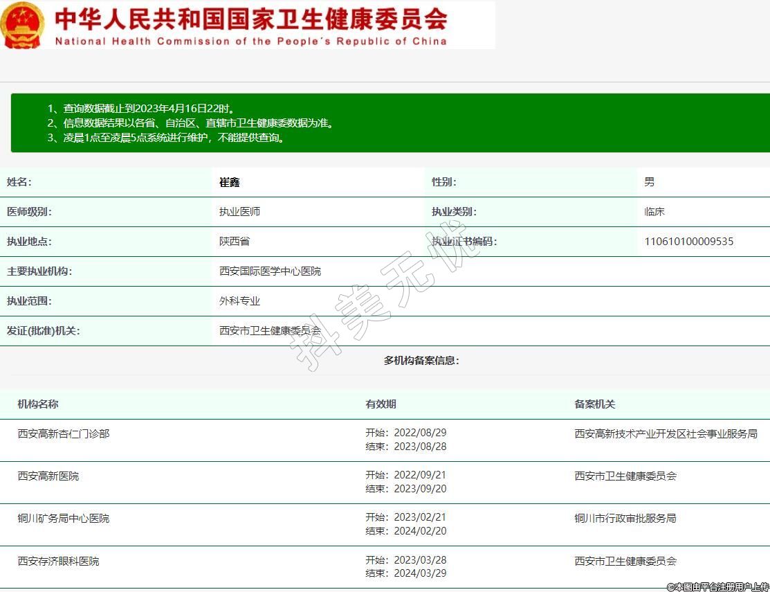Select the 西安高新医院 row

(48, 476)
